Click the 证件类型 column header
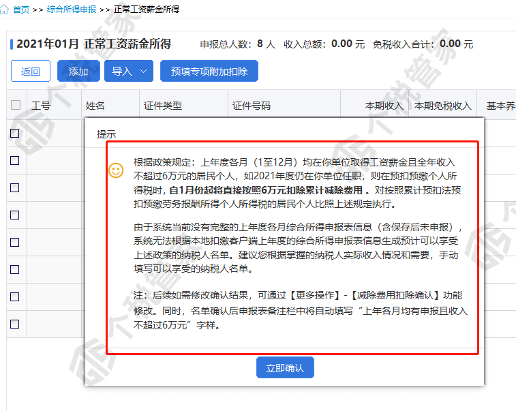This screenshot has width=516, height=411. click(x=162, y=106)
